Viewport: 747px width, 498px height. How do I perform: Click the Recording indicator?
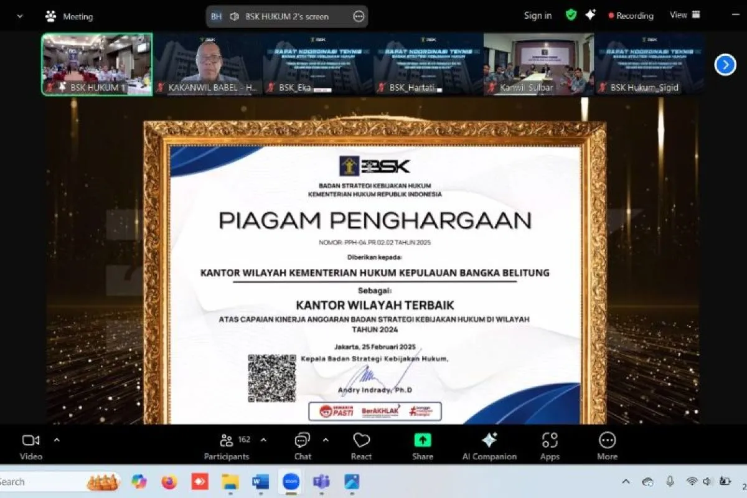[x=631, y=16]
